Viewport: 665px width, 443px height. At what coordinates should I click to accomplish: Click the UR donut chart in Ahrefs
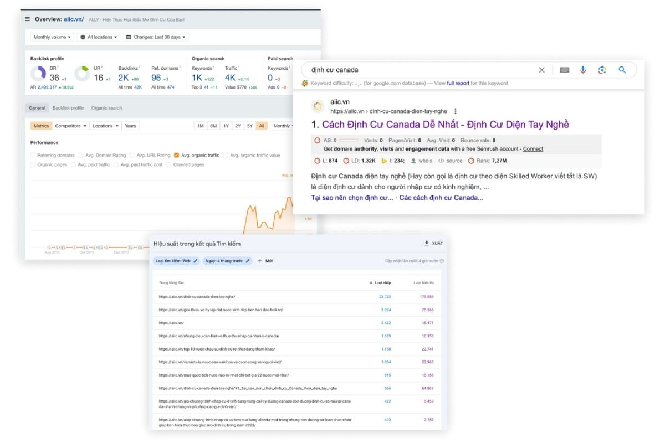pyautogui.click(x=82, y=74)
